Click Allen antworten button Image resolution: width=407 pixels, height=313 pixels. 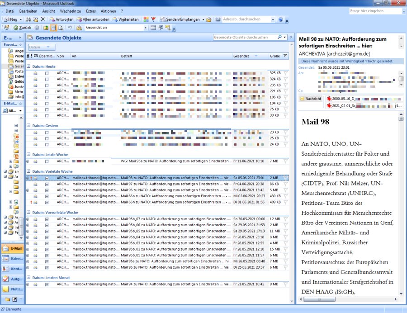tap(93, 19)
